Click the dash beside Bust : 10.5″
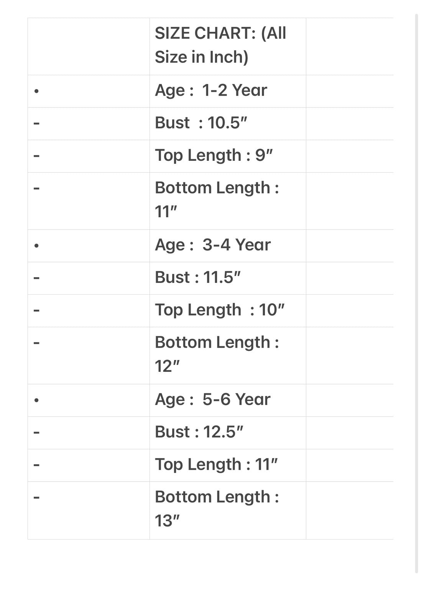This screenshot has height=614, width=421. point(36,123)
